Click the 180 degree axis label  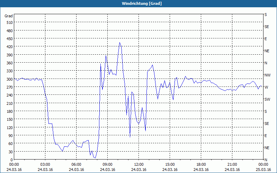[x=9, y=111]
